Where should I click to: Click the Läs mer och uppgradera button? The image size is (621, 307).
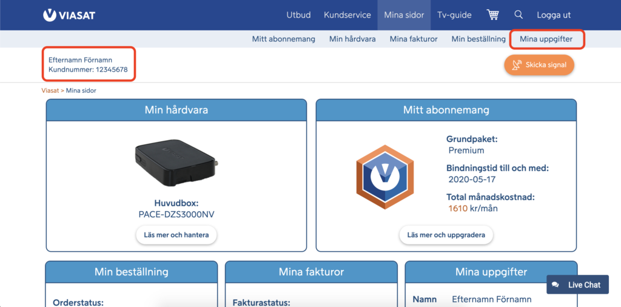coord(446,235)
